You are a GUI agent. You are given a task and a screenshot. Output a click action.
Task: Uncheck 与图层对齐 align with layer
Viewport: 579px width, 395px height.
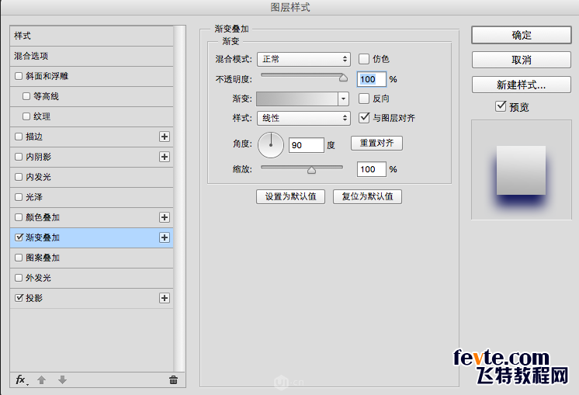(x=364, y=118)
